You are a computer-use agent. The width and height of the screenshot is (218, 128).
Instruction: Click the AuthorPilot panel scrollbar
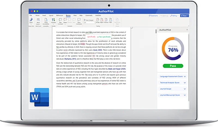(x=189, y=67)
